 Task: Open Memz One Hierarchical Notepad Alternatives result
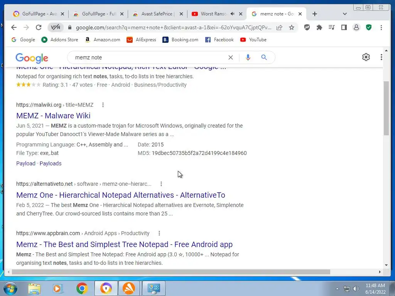click(x=121, y=195)
